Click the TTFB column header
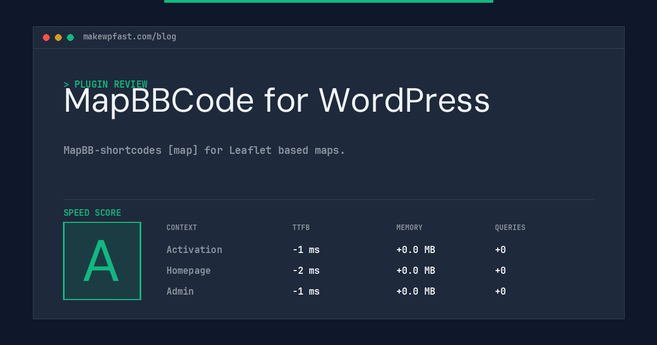Screen dimensions: 657x345 [x=301, y=228]
